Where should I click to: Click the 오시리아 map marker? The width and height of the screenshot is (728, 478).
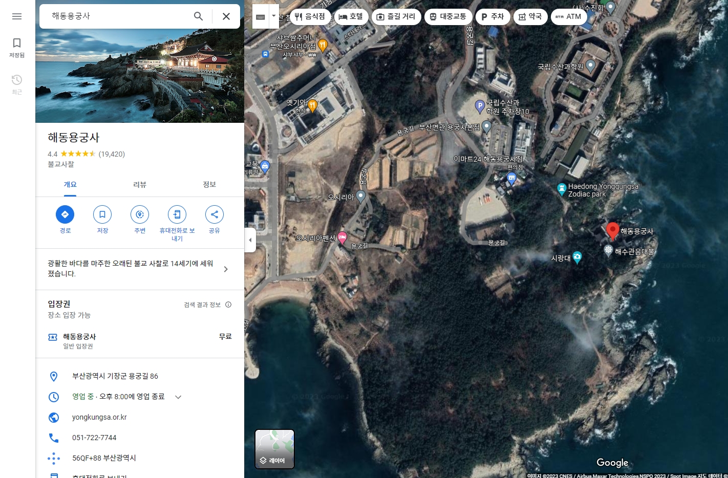pos(361,196)
